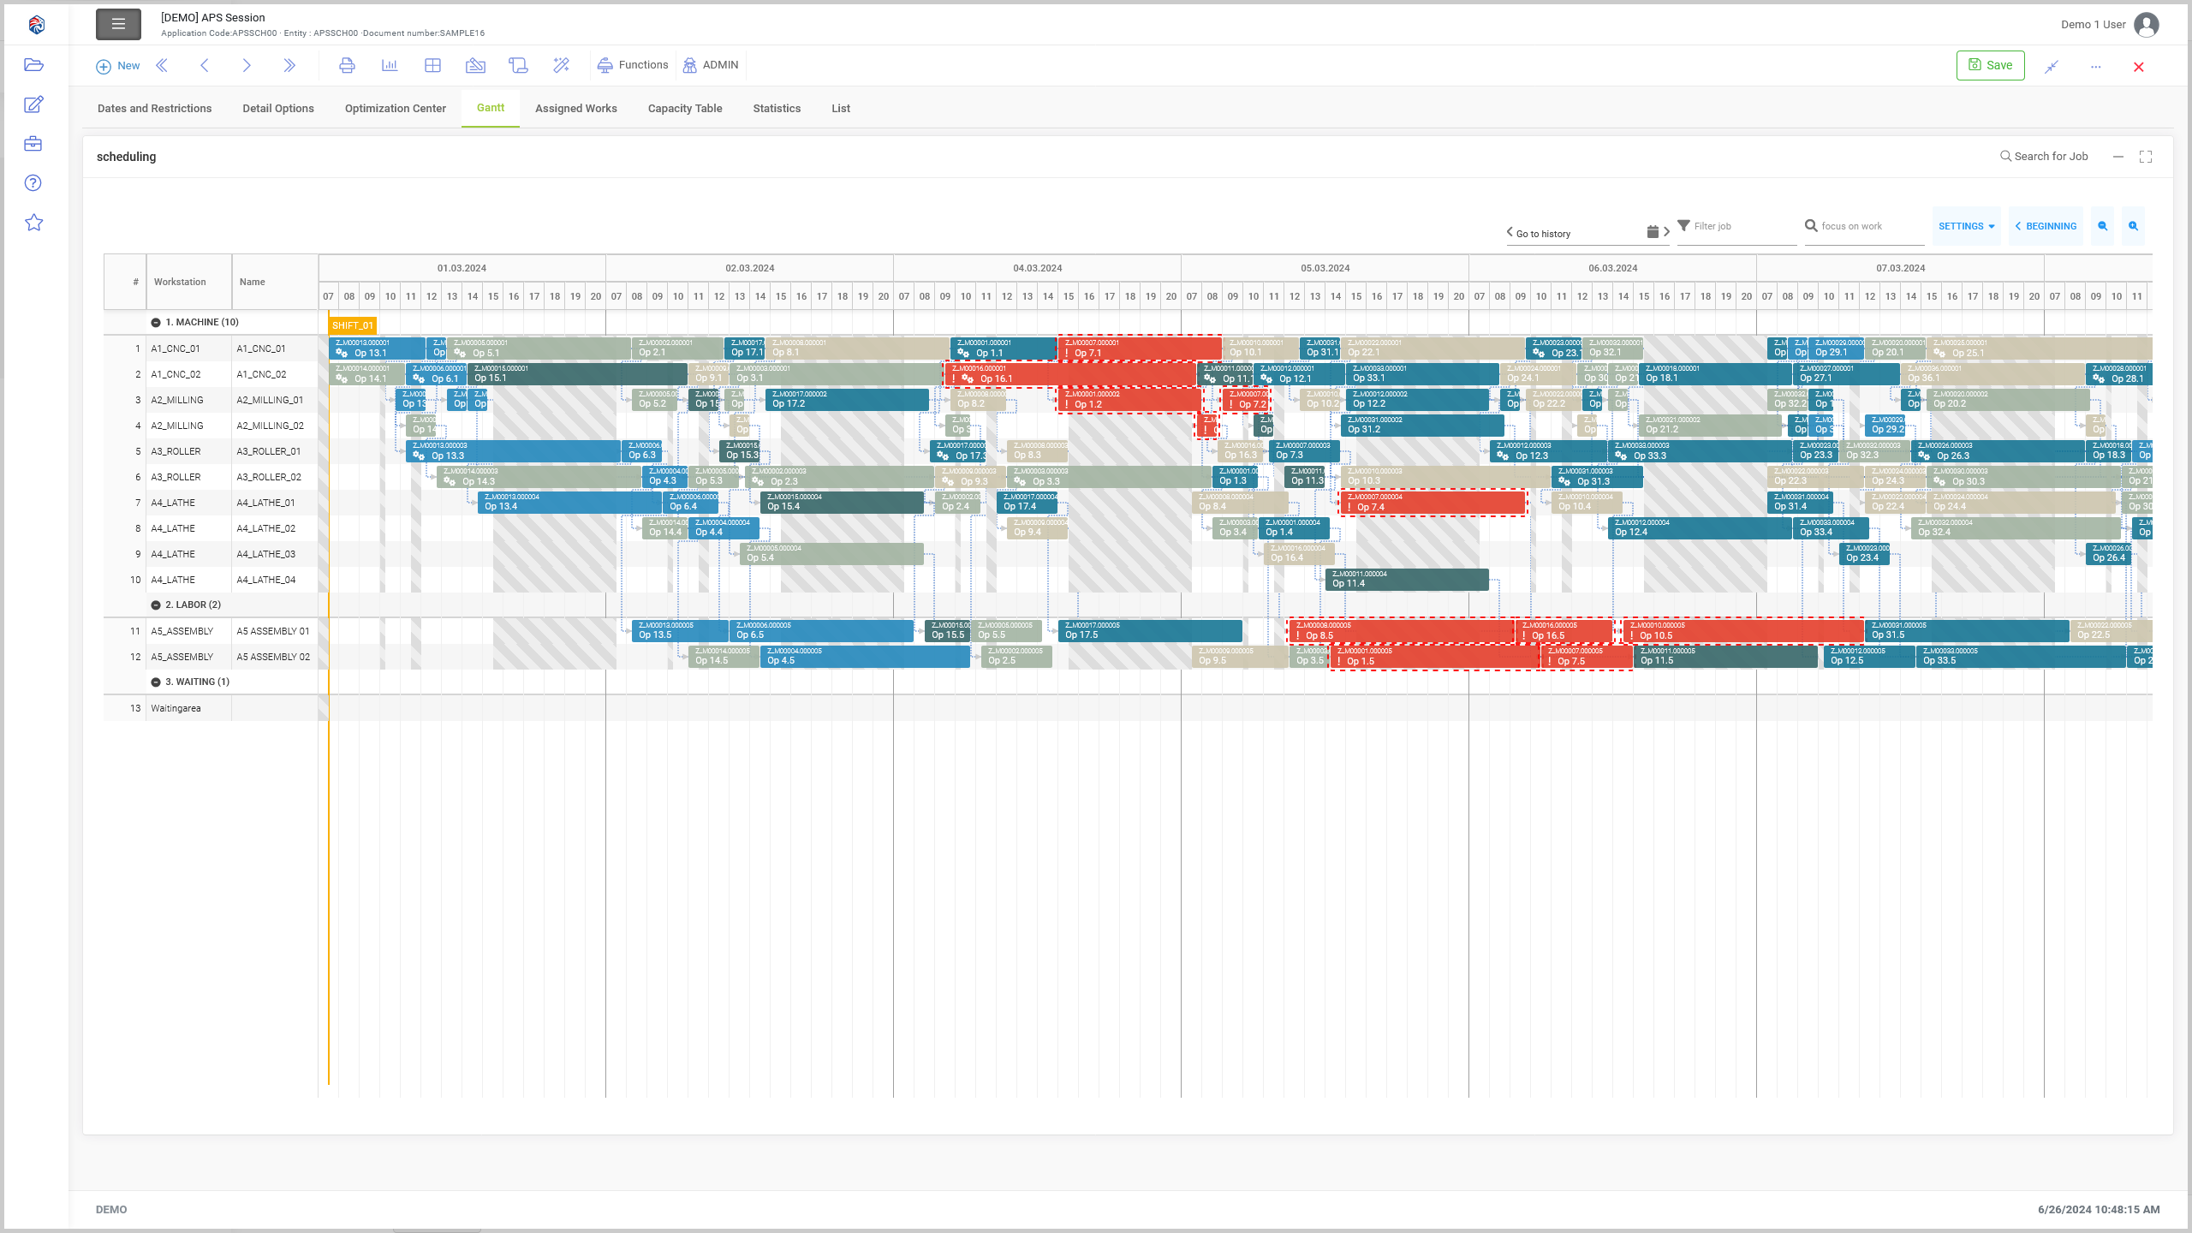Open the Optimization Center tab
This screenshot has width=2192, height=1233.
[395, 109]
